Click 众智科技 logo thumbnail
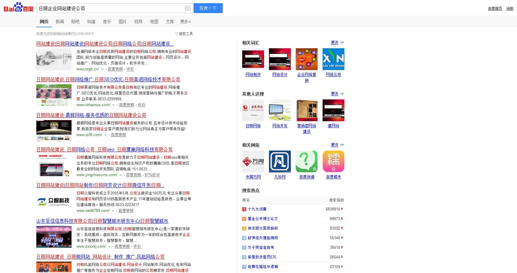The height and width of the screenshot is (273, 517). click(54, 201)
